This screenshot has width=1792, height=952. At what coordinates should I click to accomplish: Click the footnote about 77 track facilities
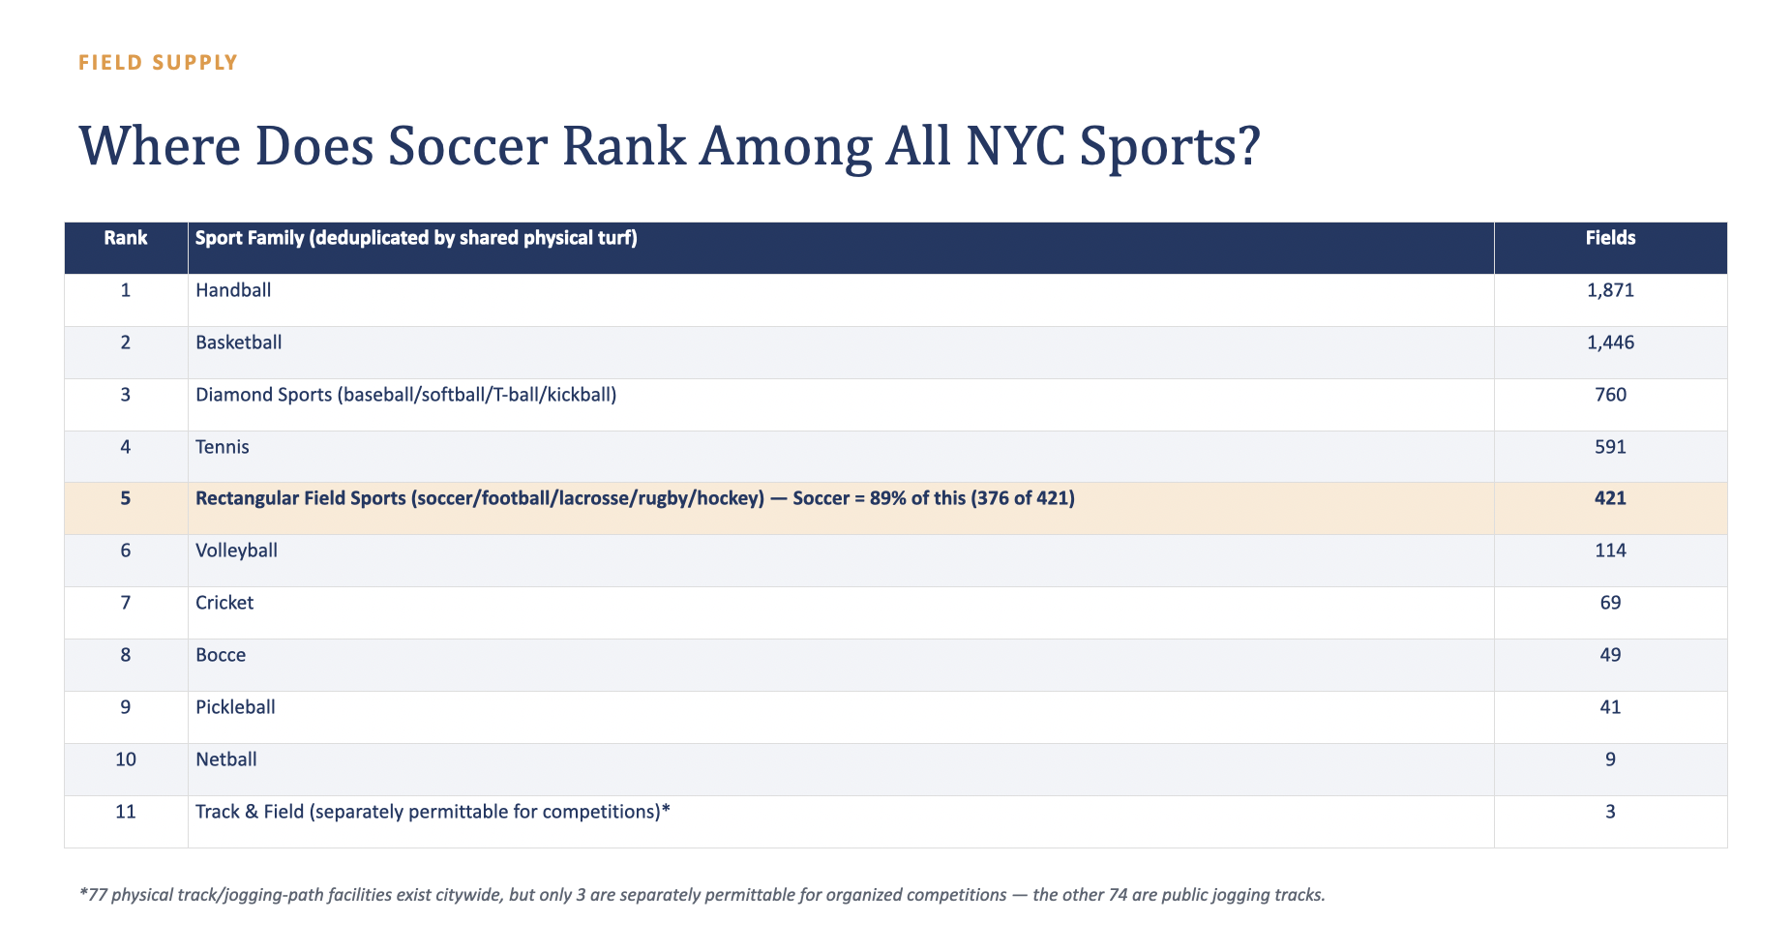[x=702, y=895]
